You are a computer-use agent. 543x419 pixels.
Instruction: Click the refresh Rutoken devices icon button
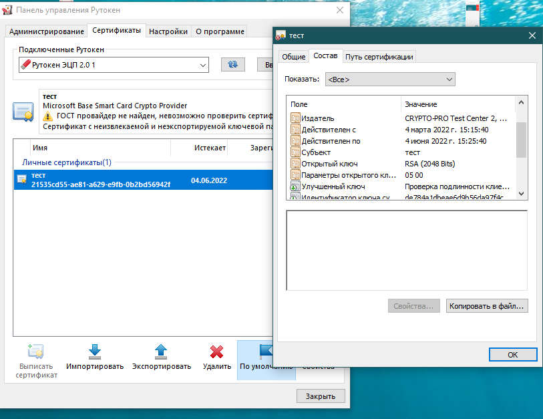232,64
